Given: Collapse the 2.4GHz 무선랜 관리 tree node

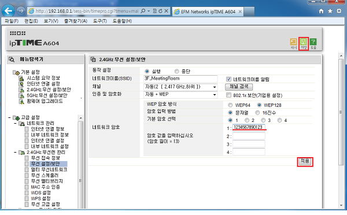Looking at the screenshot, I should coord(15,153).
